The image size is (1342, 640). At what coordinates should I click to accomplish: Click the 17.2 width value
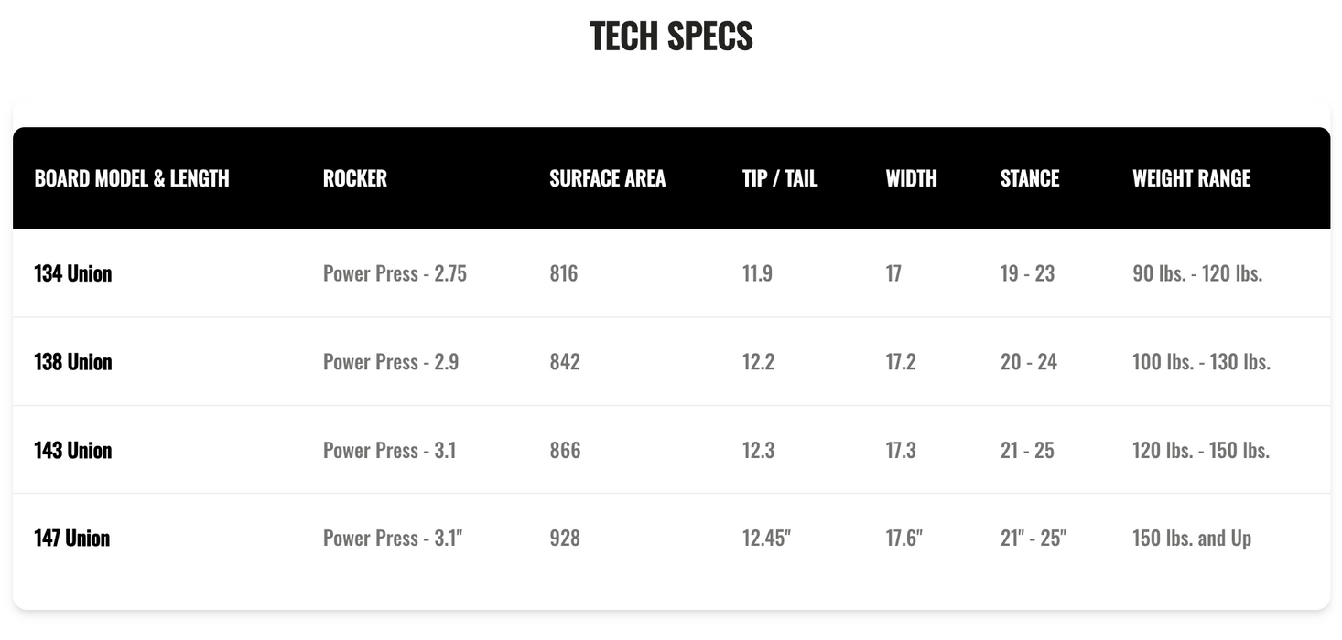click(900, 362)
